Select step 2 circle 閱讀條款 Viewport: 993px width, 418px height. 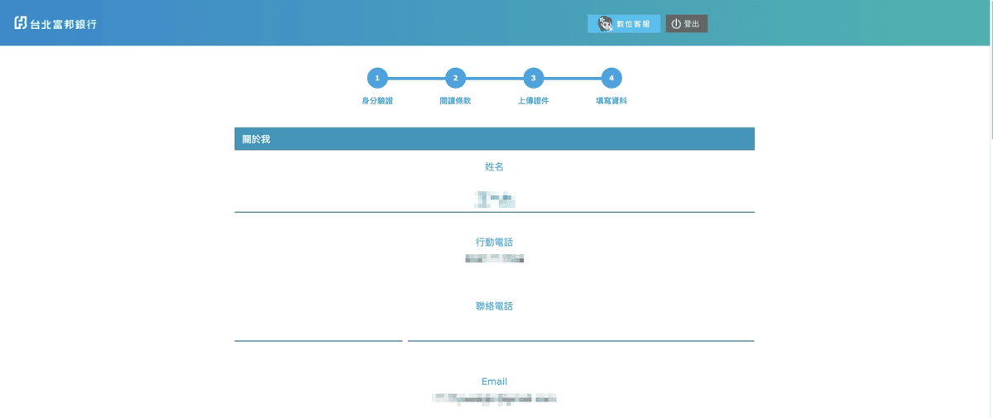pyautogui.click(x=455, y=78)
